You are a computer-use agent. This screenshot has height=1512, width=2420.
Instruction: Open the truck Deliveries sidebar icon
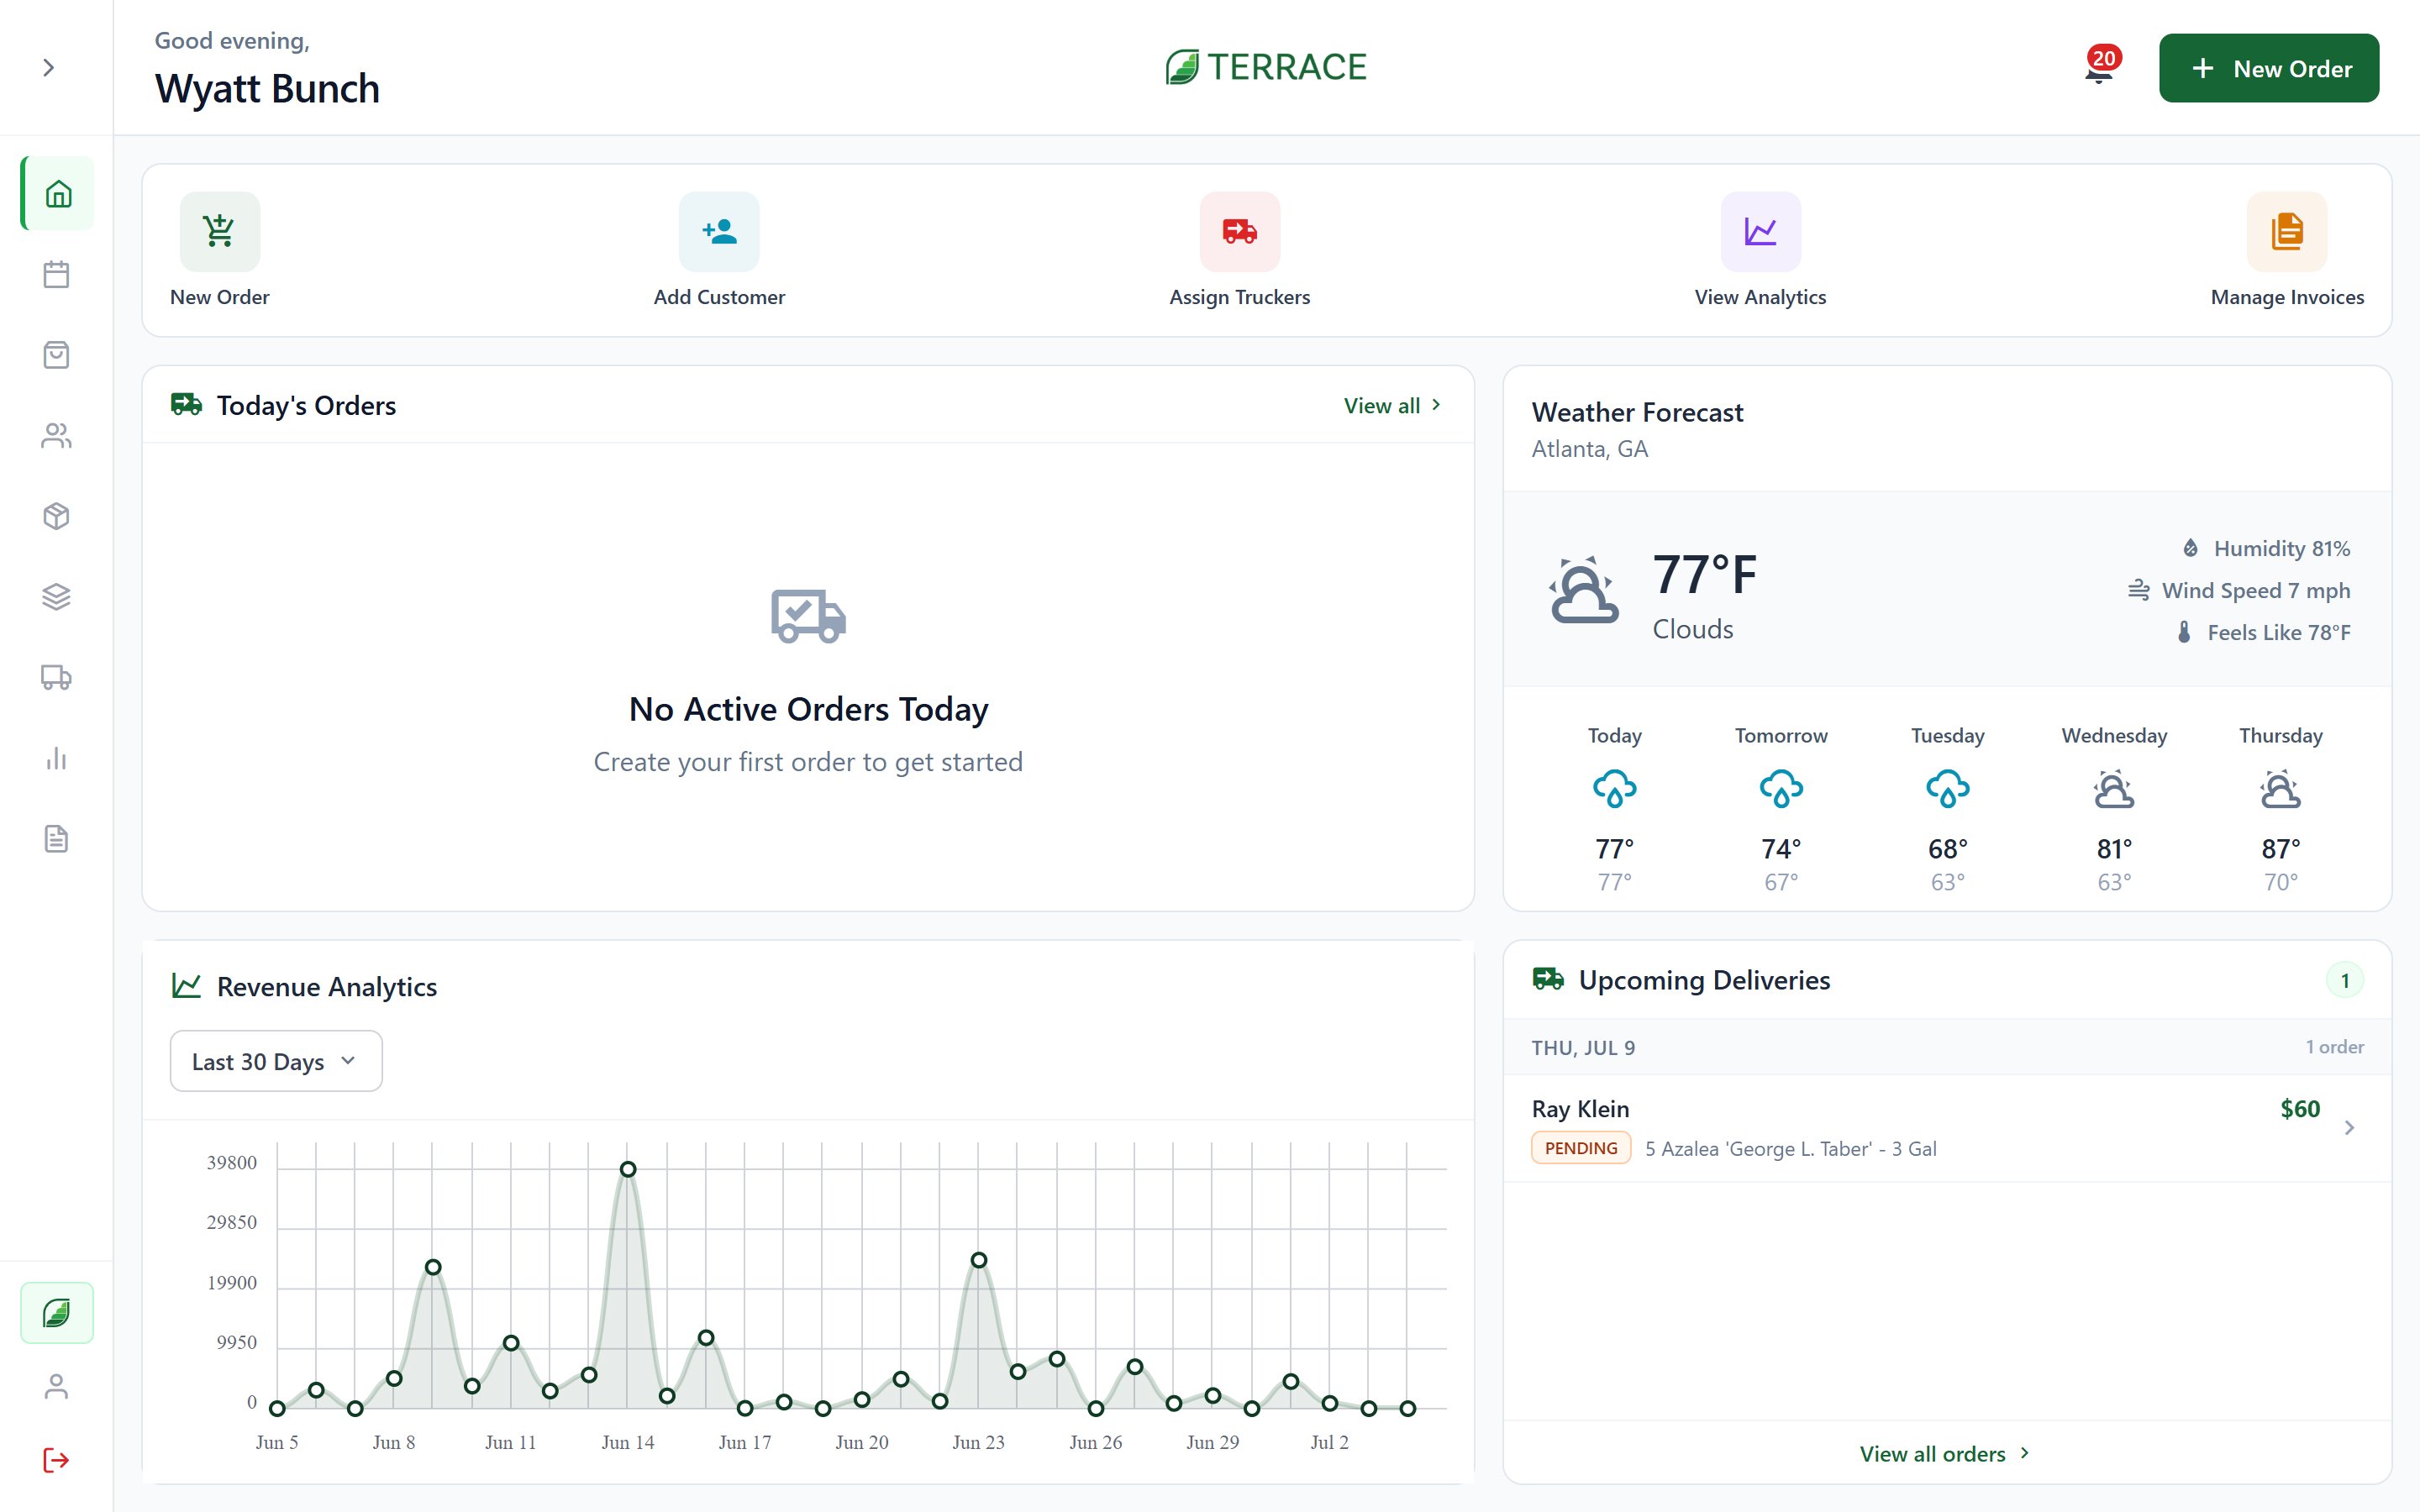tap(57, 678)
